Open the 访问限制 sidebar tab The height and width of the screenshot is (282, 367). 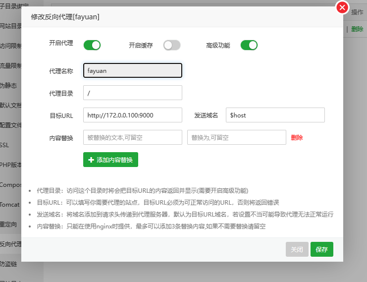pyautogui.click(x=11, y=46)
